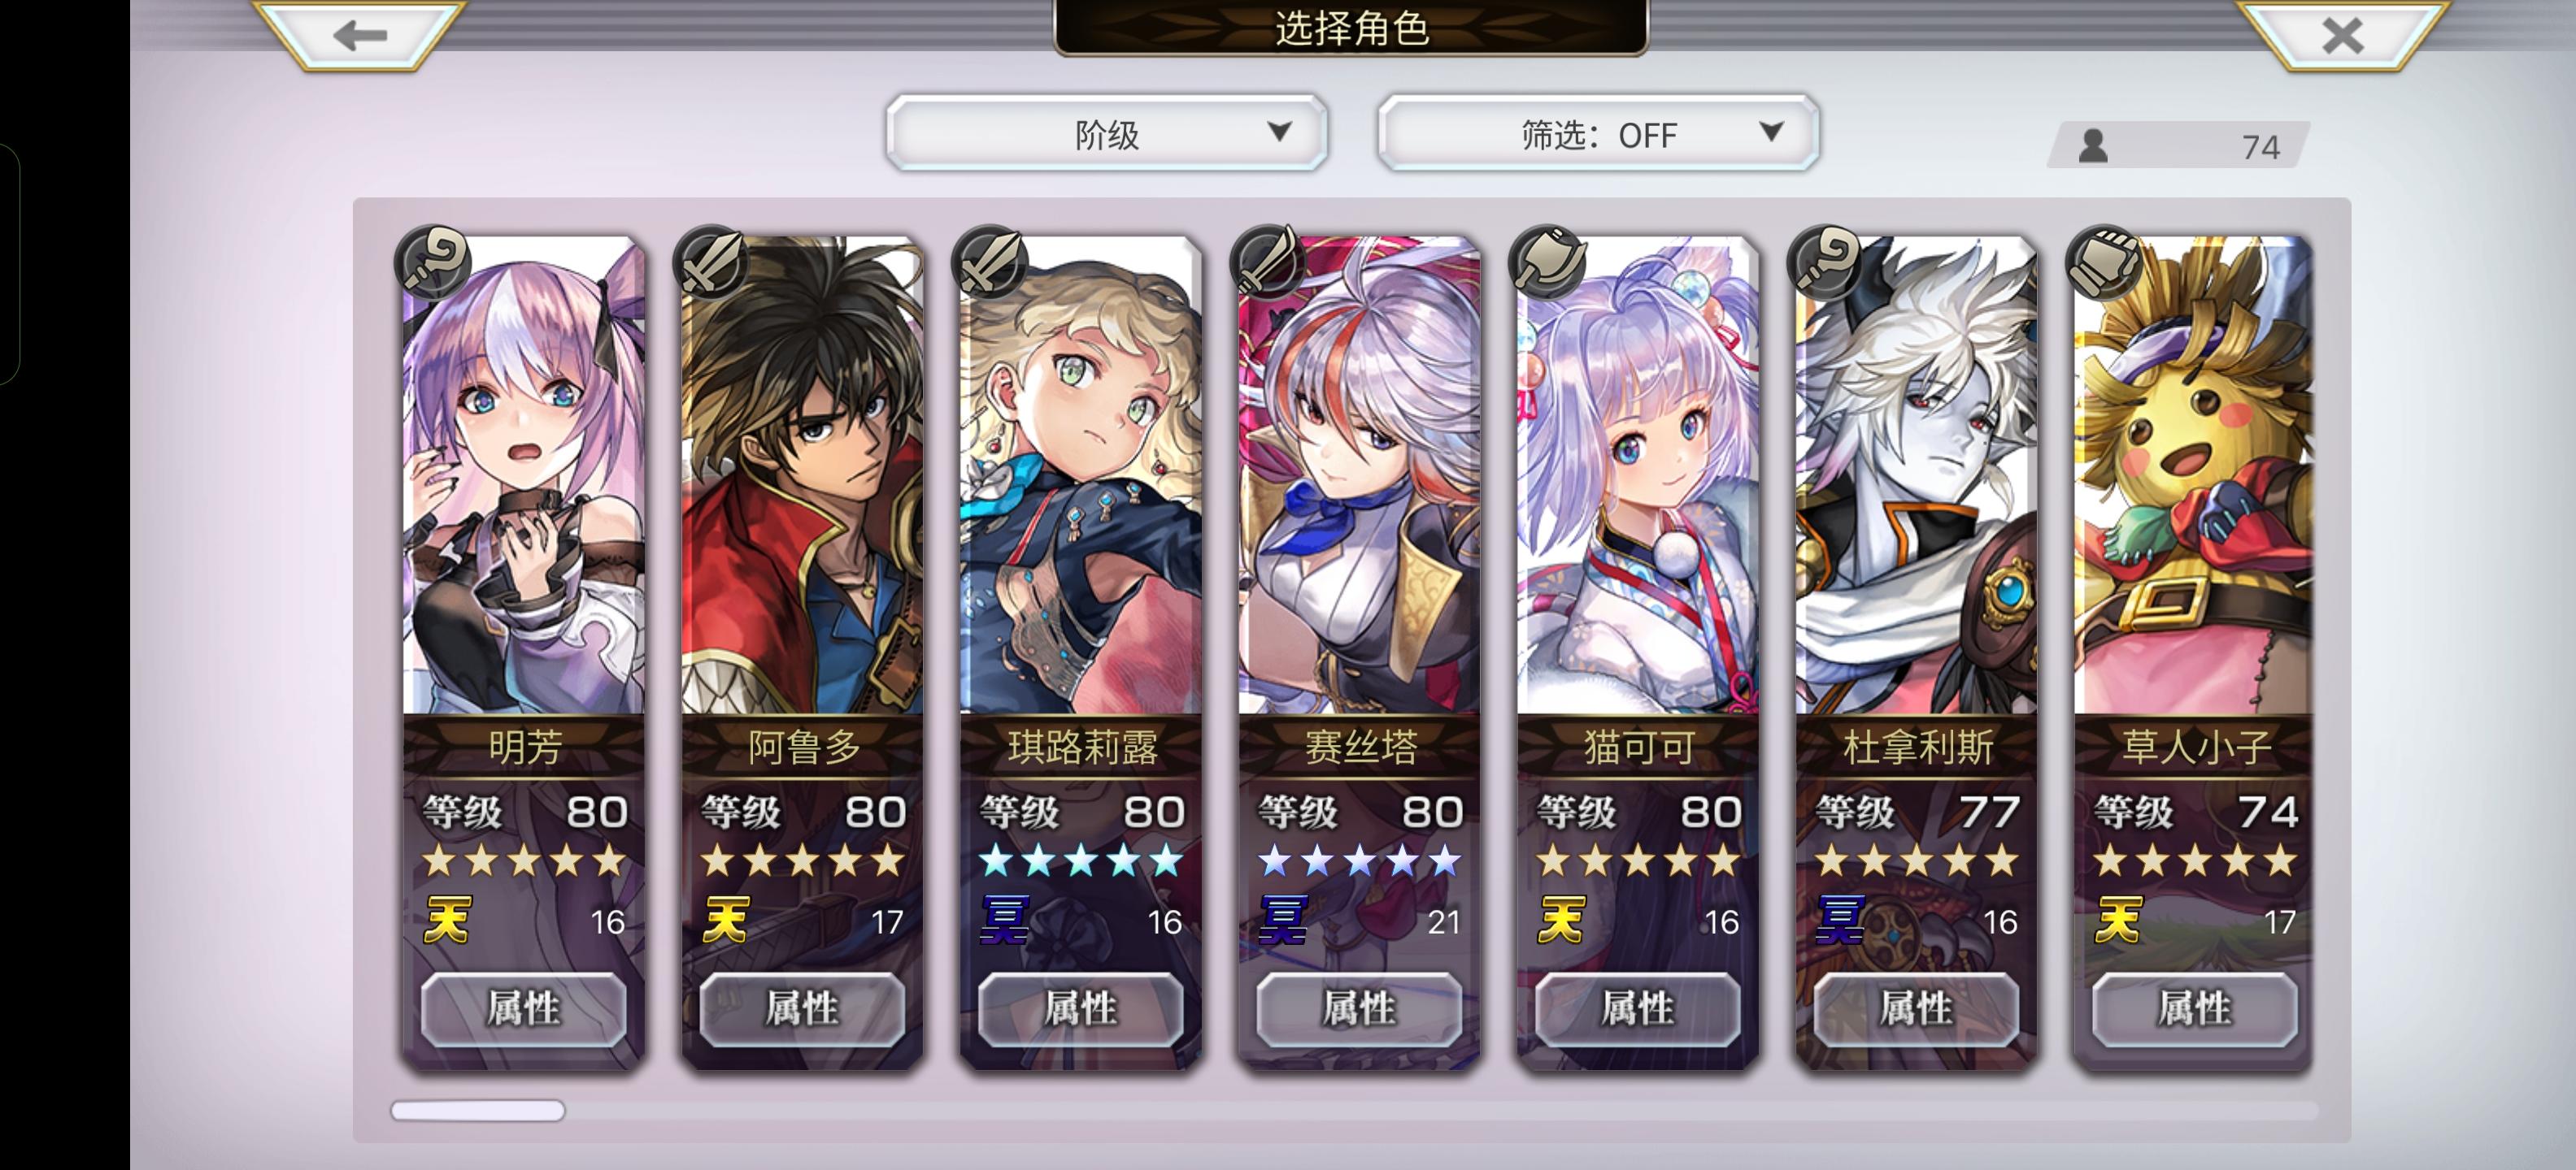This screenshot has width=2576, height=1170.
Task: Click the katana icon on 赛丝塔's card
Action: coord(1269,262)
